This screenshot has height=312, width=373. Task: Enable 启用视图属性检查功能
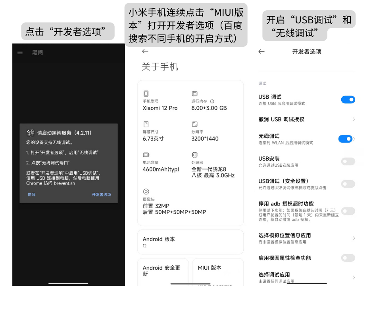click(x=348, y=258)
